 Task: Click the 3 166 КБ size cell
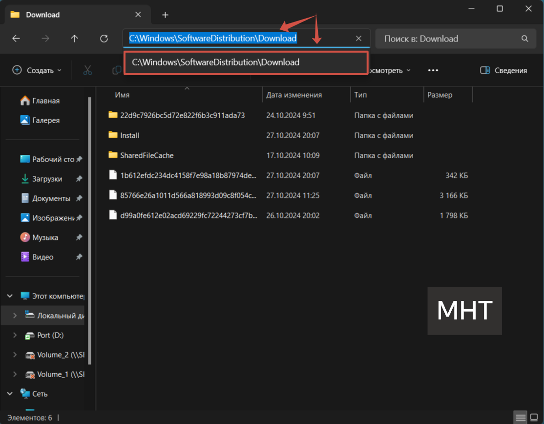[454, 196]
